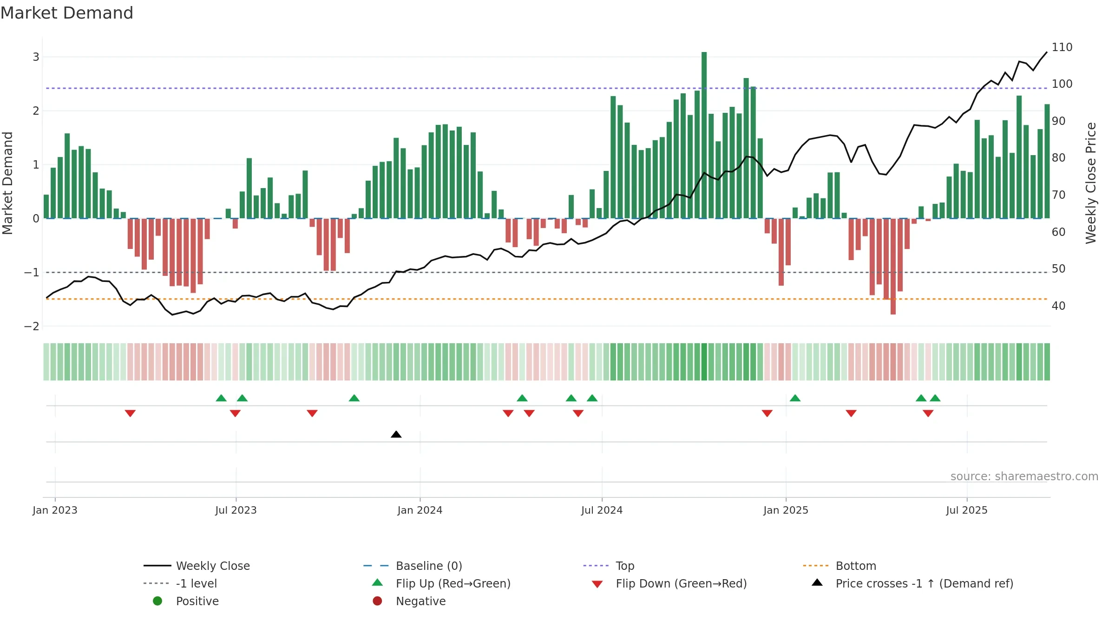Click the Bottom orange dotted legend symbol

coord(816,566)
